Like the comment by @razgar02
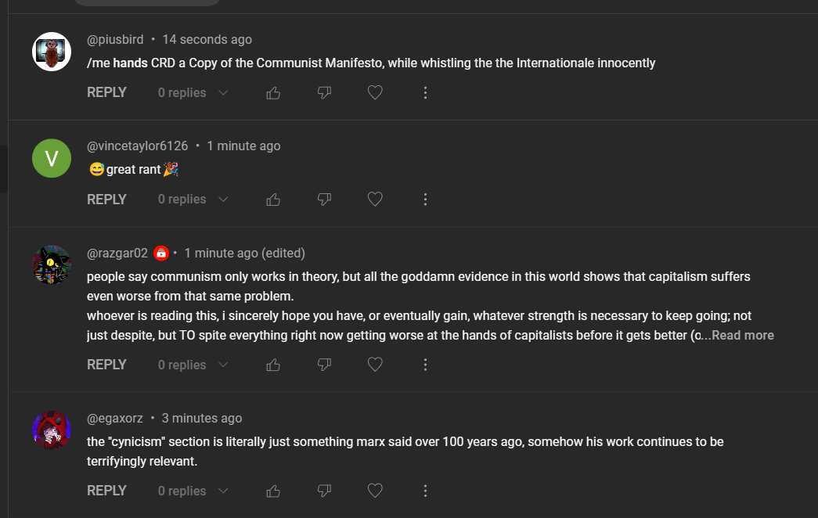 pyautogui.click(x=273, y=365)
